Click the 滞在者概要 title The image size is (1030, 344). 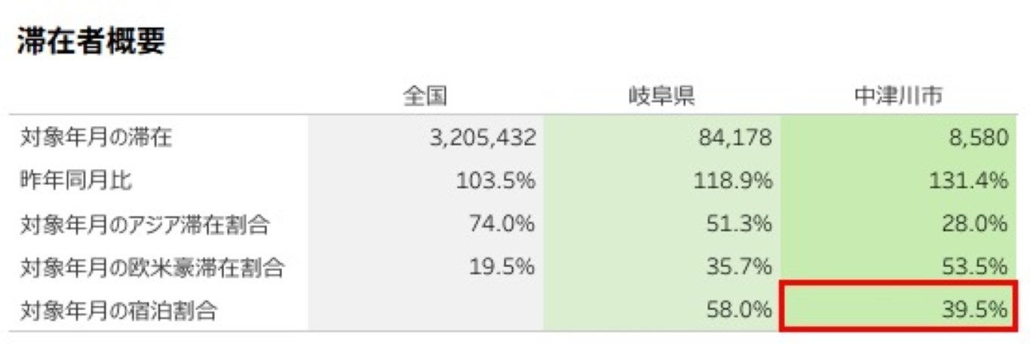point(91,41)
